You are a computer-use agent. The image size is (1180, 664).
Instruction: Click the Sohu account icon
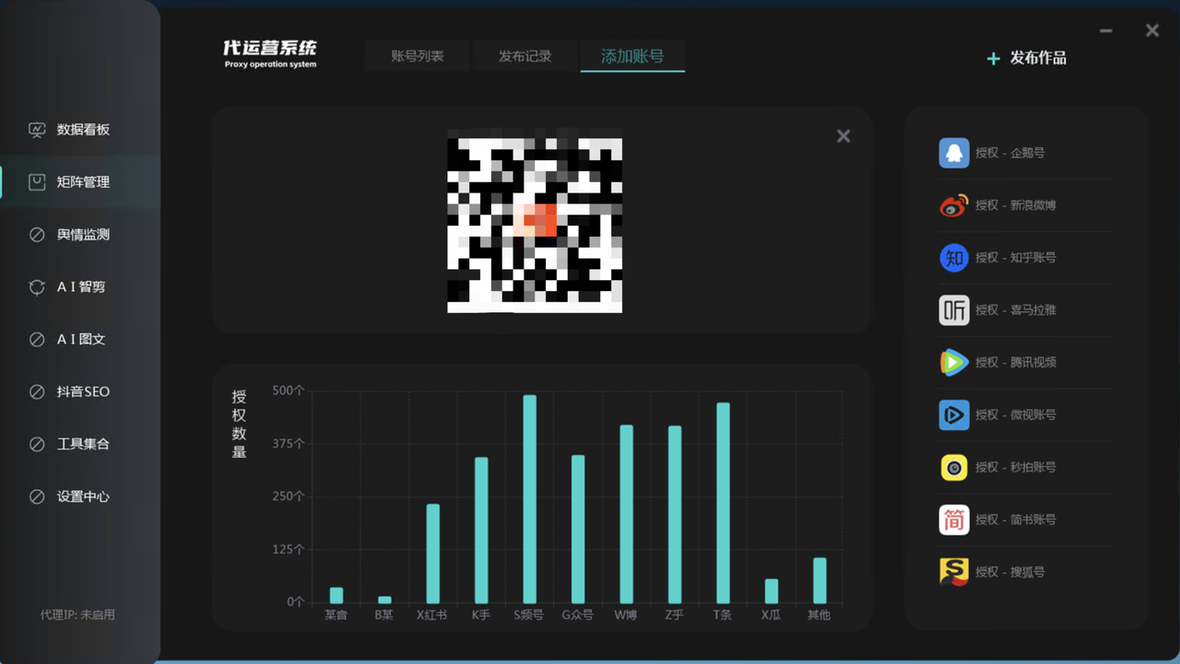pyautogui.click(x=954, y=572)
